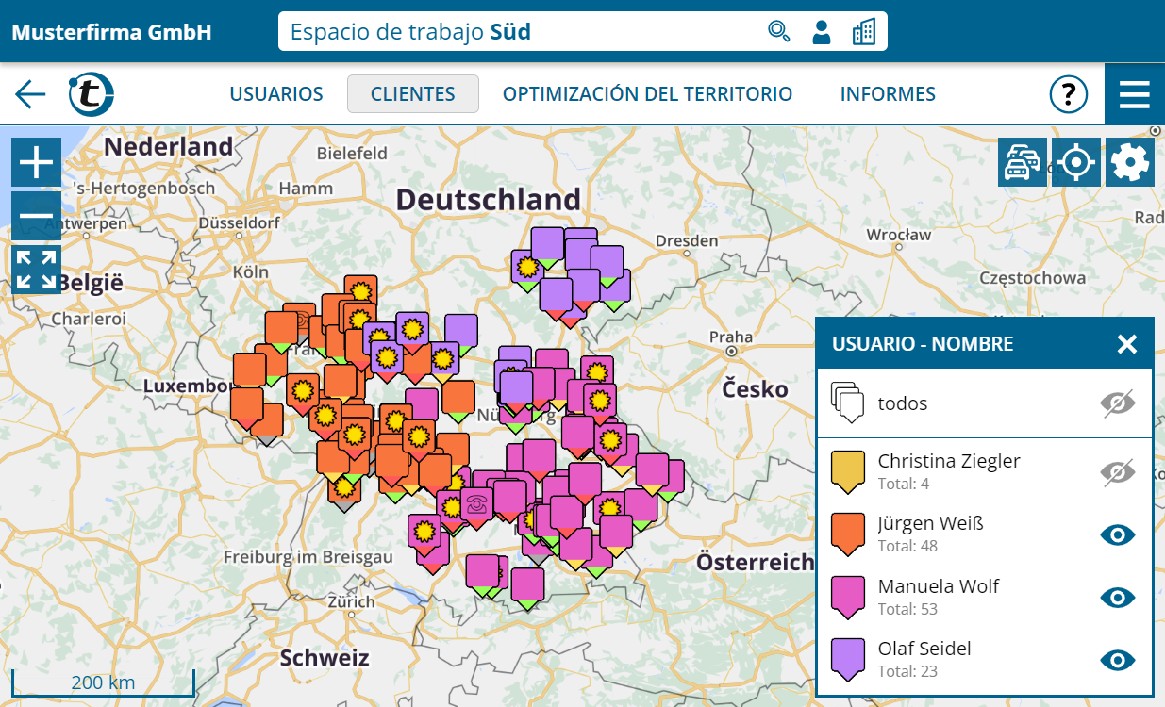Screen dimensions: 1165x707
Task: Click the stacked pins icon beside todos
Action: click(847, 403)
